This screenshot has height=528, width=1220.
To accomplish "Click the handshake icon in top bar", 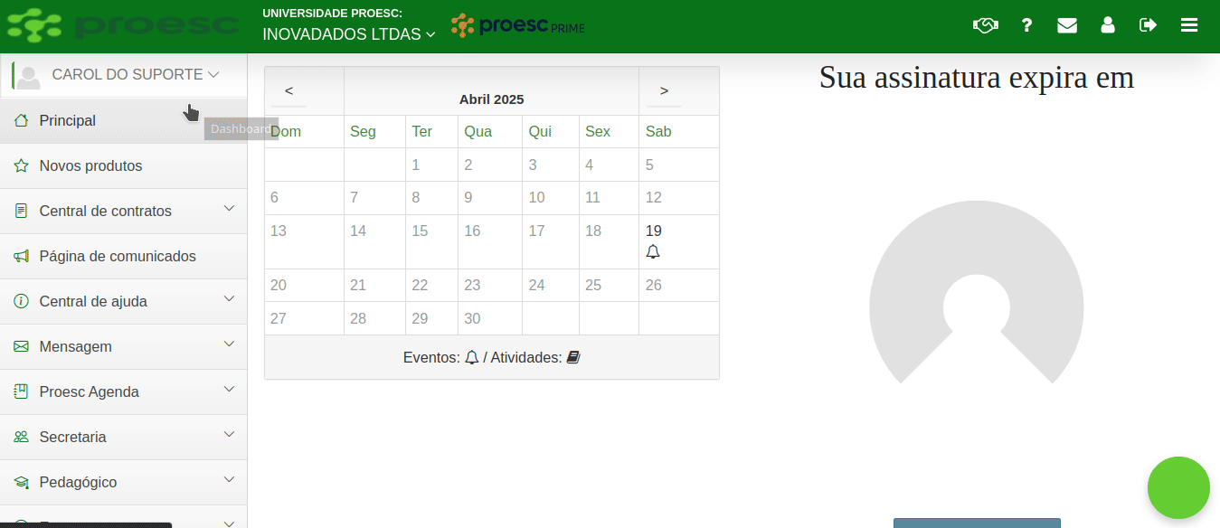I will [x=985, y=25].
